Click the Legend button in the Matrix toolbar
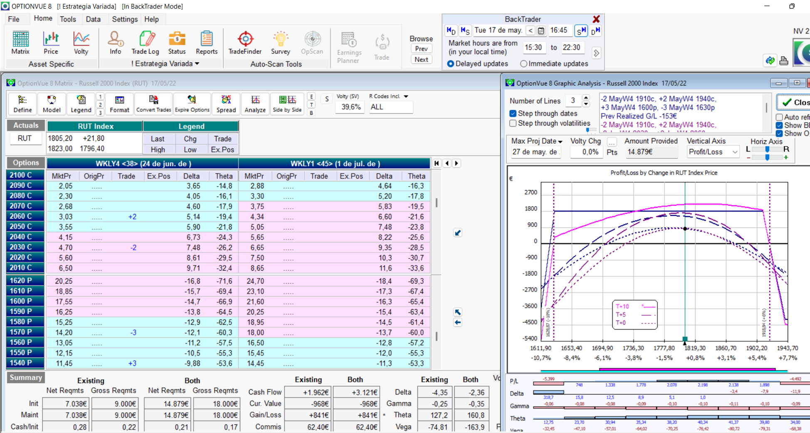The width and height of the screenshot is (810, 433). tap(81, 103)
